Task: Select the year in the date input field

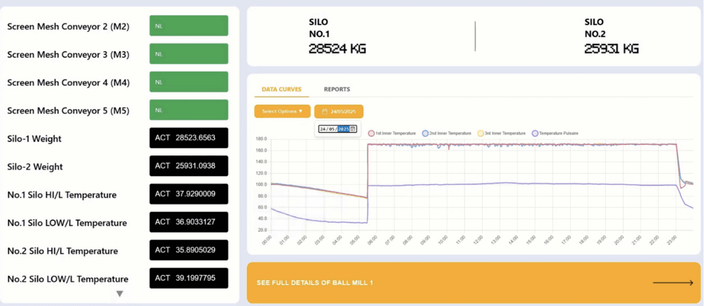Action: 343,129
